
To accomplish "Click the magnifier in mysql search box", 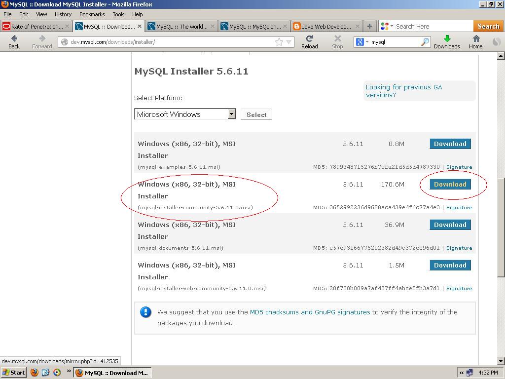I will click(425, 42).
